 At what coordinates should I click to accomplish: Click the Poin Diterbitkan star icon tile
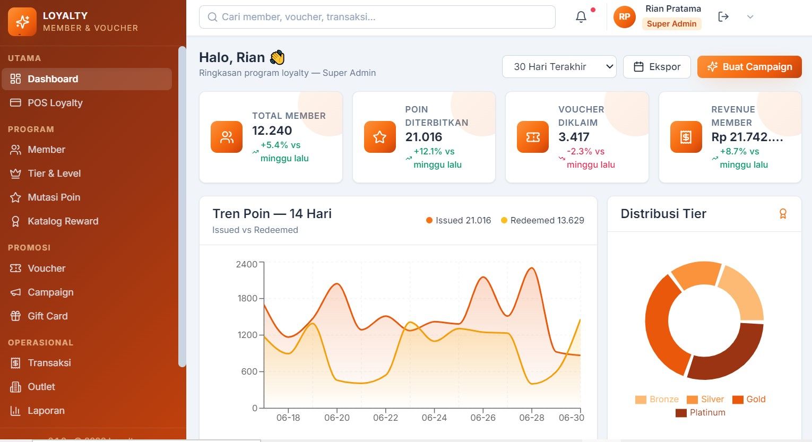click(380, 137)
